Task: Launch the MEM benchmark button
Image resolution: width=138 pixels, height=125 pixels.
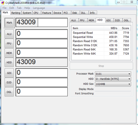Action: 9,53
